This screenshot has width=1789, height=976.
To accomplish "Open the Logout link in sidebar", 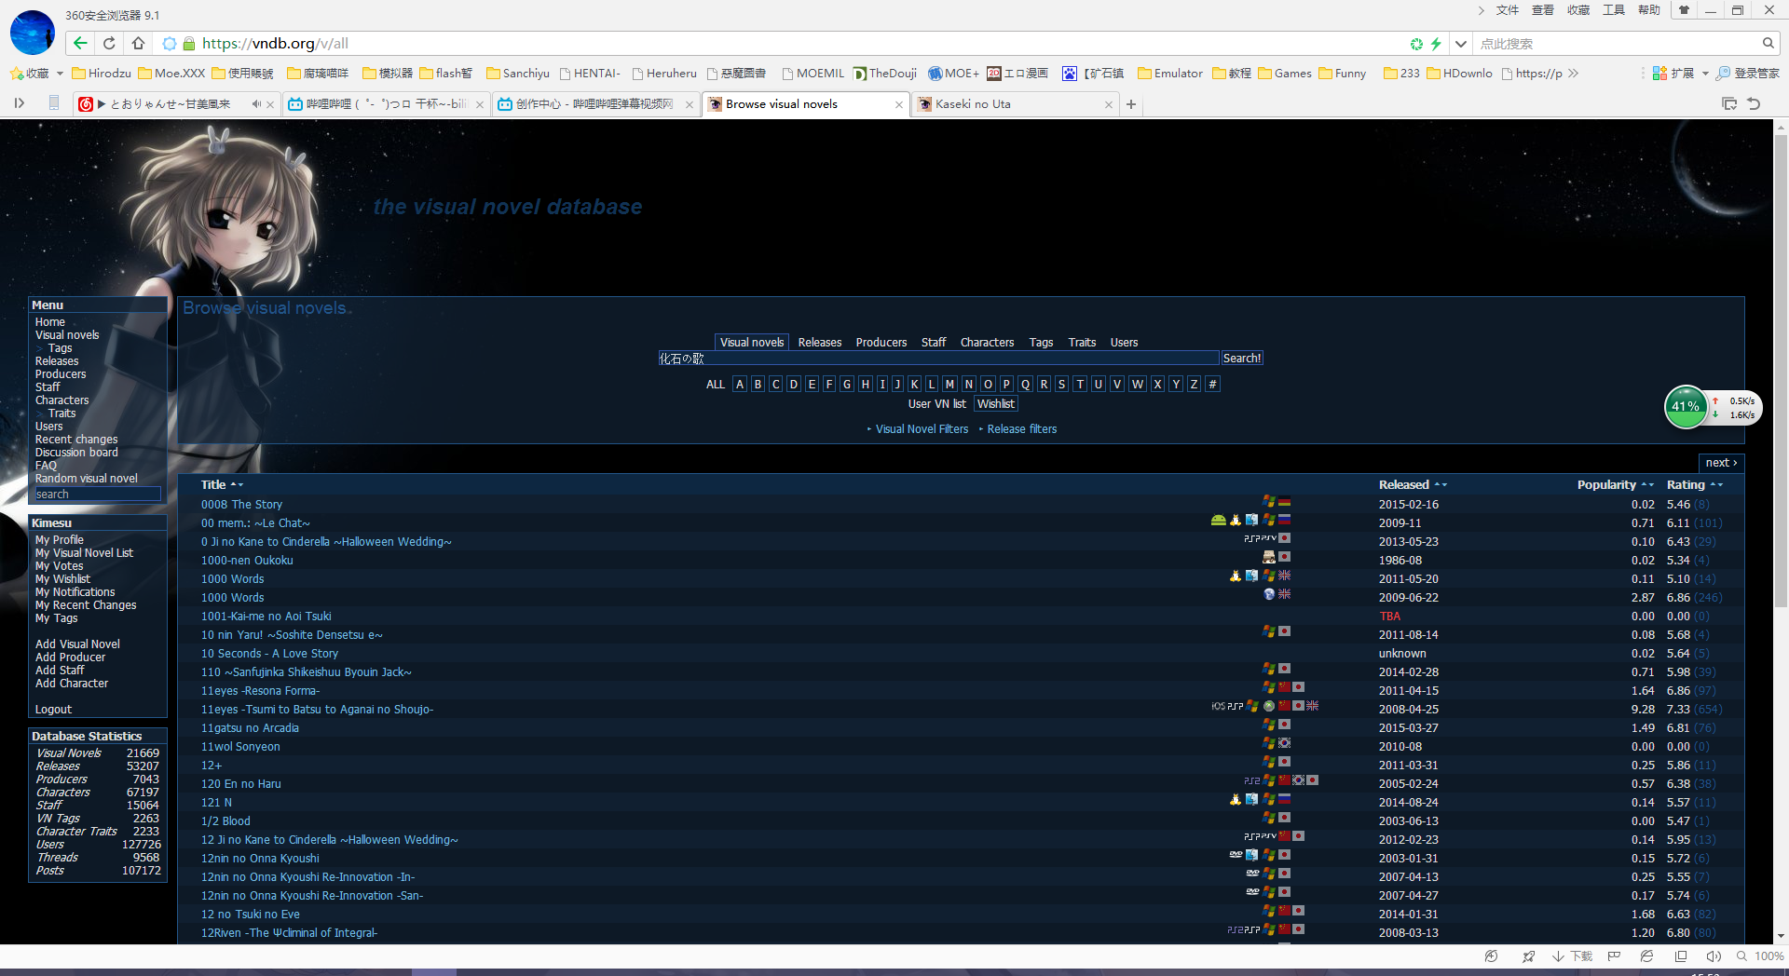I will tap(53, 710).
